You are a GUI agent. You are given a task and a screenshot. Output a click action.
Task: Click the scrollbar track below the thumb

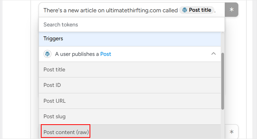[x=223, y=124]
